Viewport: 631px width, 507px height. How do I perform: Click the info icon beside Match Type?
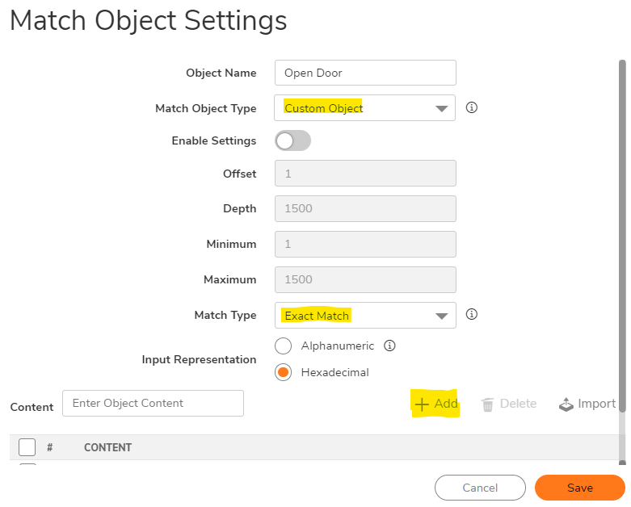[471, 314]
